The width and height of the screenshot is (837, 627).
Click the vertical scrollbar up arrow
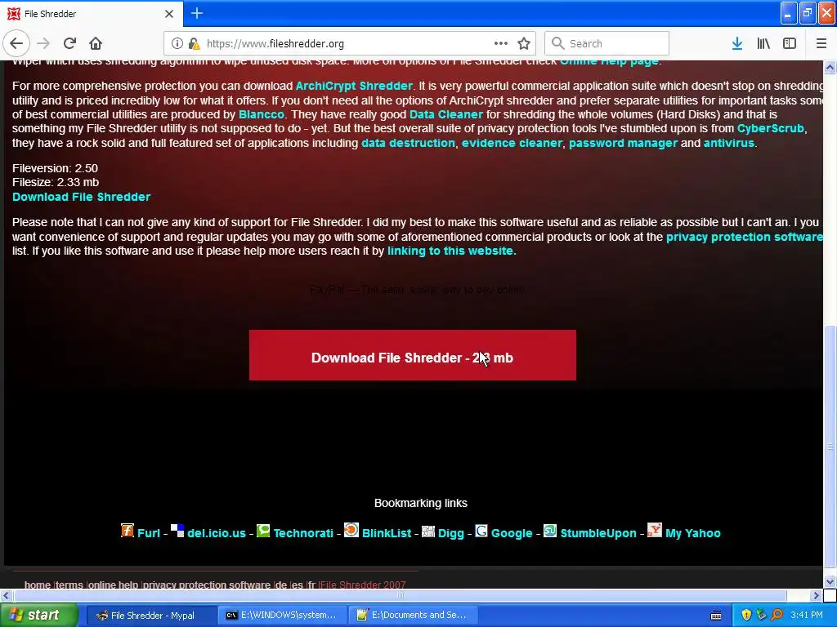point(830,67)
